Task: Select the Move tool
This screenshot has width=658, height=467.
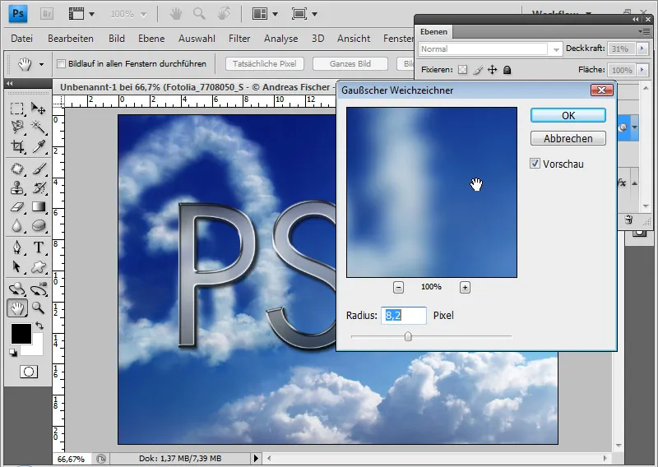Action: click(38, 109)
